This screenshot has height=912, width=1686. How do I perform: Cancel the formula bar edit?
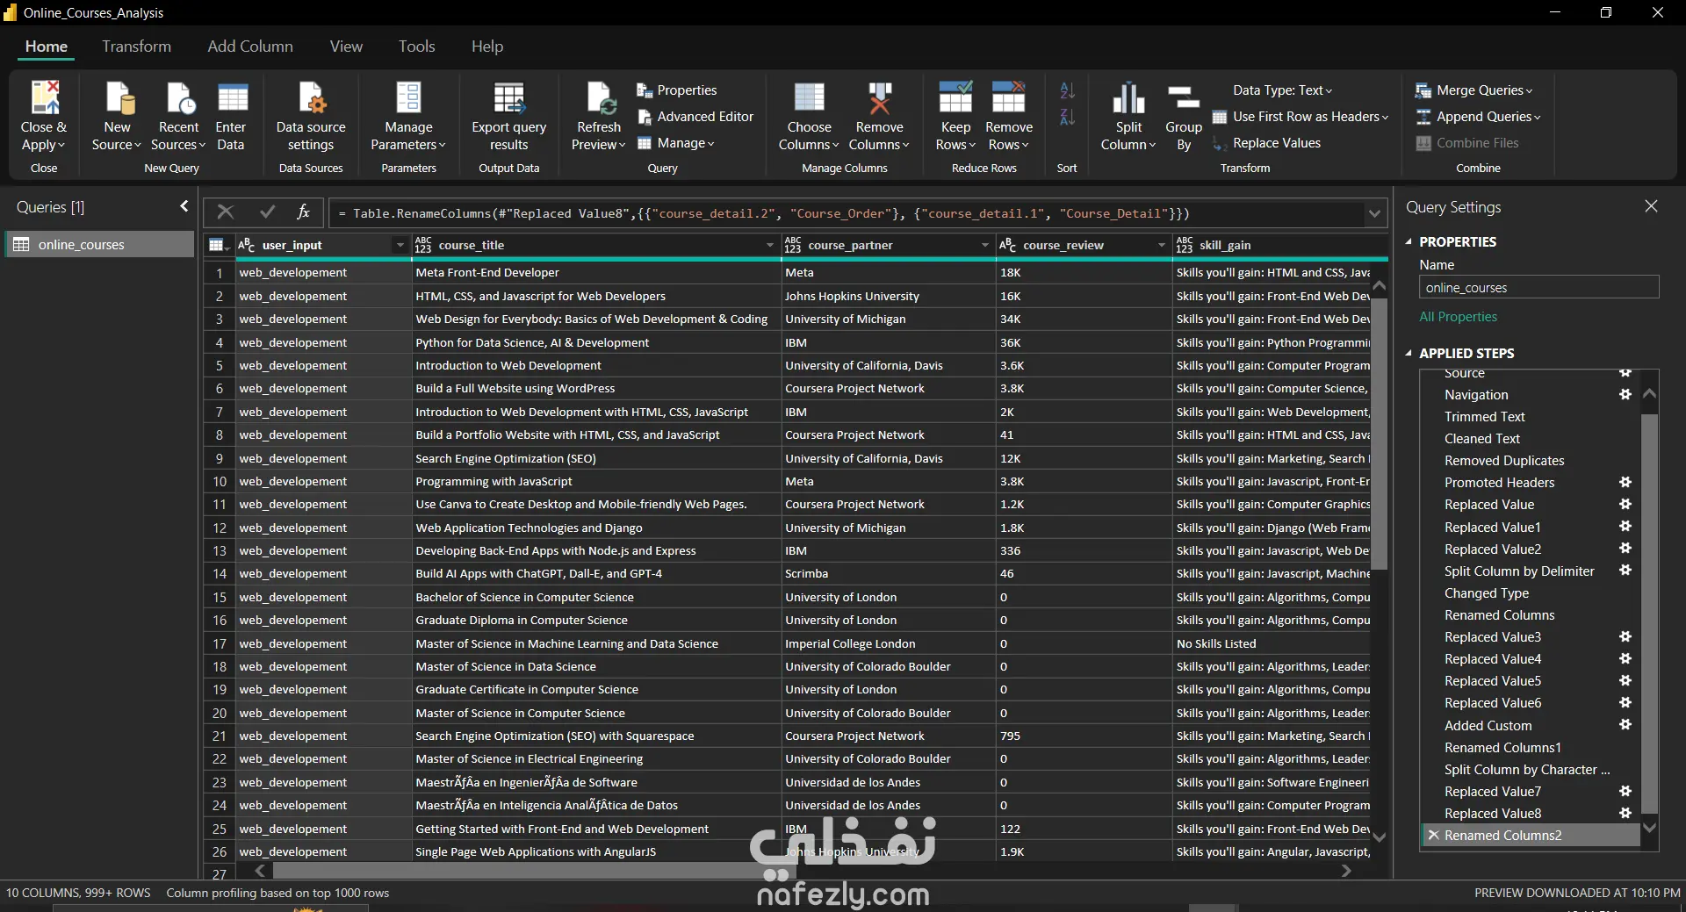(x=226, y=212)
